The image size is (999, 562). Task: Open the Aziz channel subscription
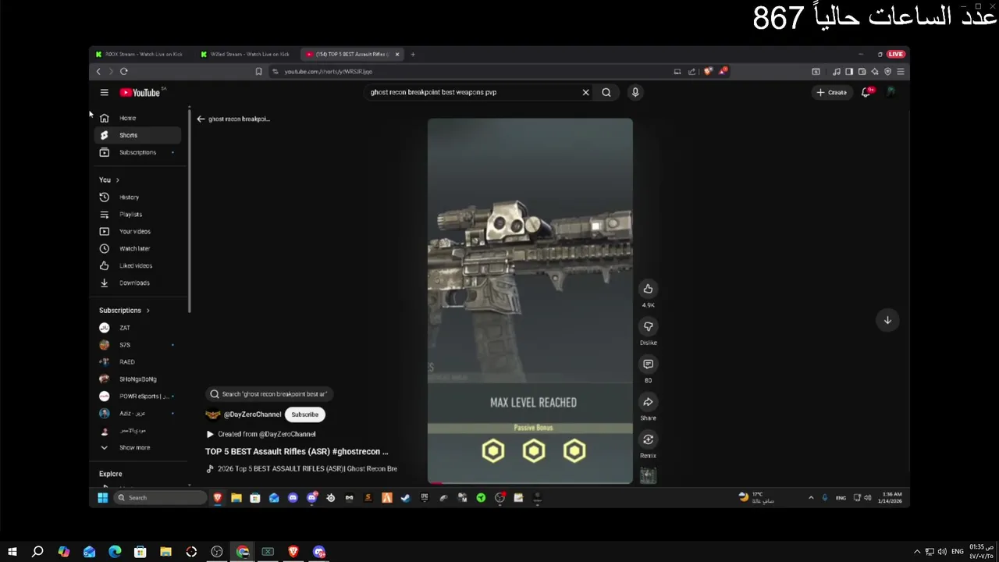point(137,414)
